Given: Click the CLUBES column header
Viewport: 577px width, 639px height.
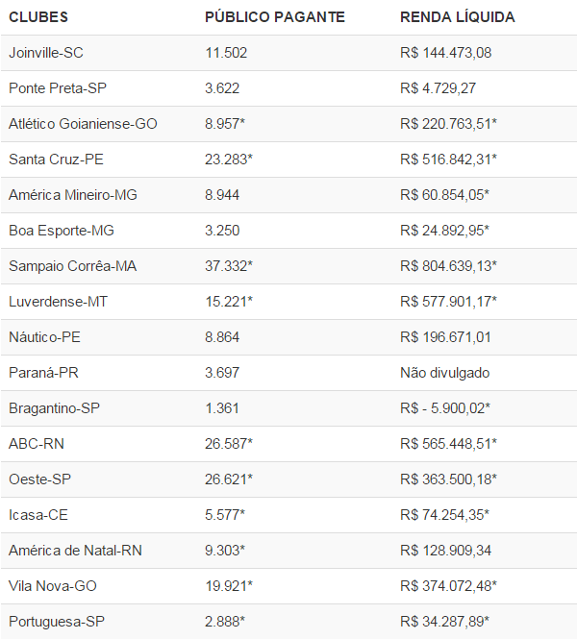Looking at the screenshot, I should pyautogui.click(x=38, y=17).
